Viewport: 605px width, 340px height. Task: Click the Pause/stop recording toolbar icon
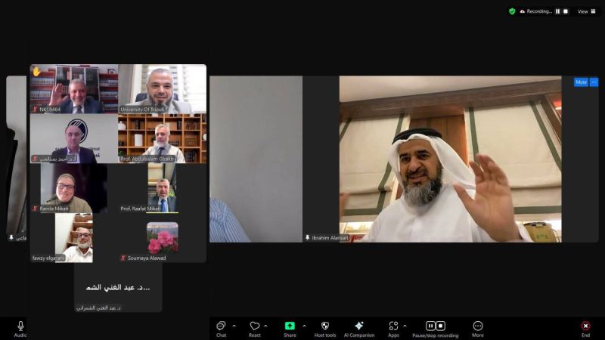point(435,326)
